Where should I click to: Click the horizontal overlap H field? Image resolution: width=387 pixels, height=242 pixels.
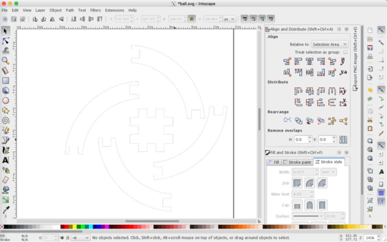[x=303, y=139]
